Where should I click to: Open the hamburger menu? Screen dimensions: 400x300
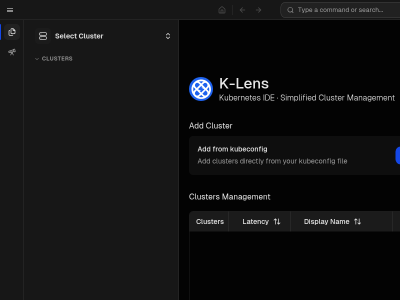point(10,10)
